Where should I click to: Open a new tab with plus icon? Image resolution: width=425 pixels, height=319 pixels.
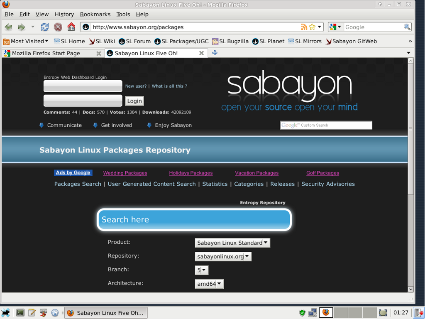pos(215,53)
